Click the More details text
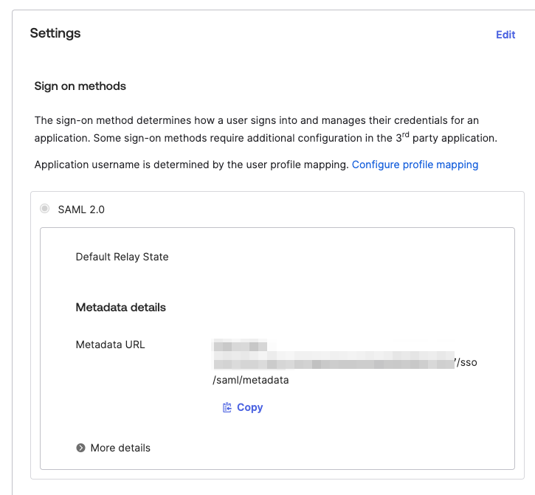This screenshot has width=535, height=495. [120, 448]
